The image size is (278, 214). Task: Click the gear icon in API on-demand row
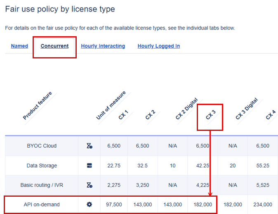pos(89,205)
